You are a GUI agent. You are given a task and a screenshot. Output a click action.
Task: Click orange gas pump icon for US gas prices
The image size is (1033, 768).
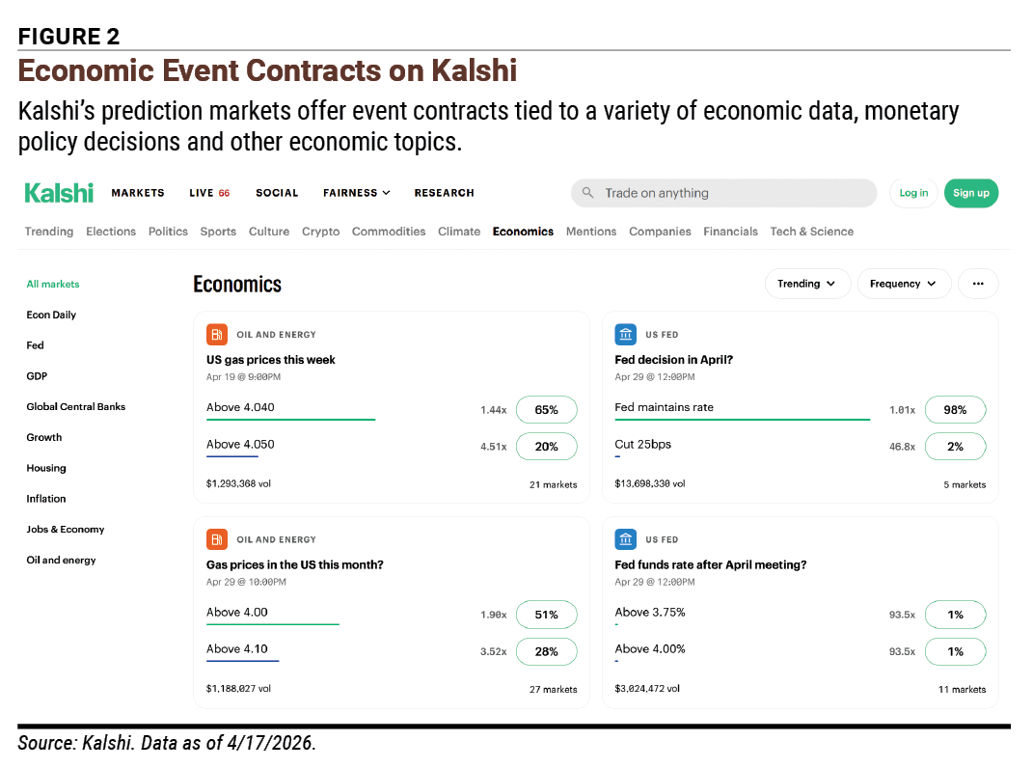(x=217, y=334)
